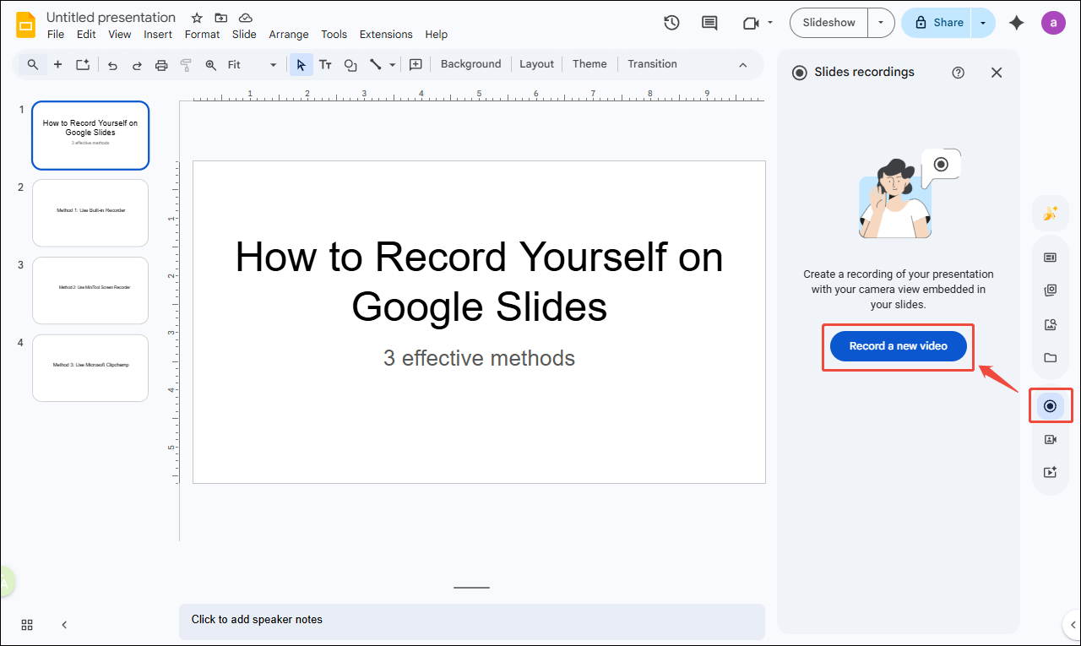The width and height of the screenshot is (1081, 646).
Task: Select the arrow Select tool
Action: point(301,64)
